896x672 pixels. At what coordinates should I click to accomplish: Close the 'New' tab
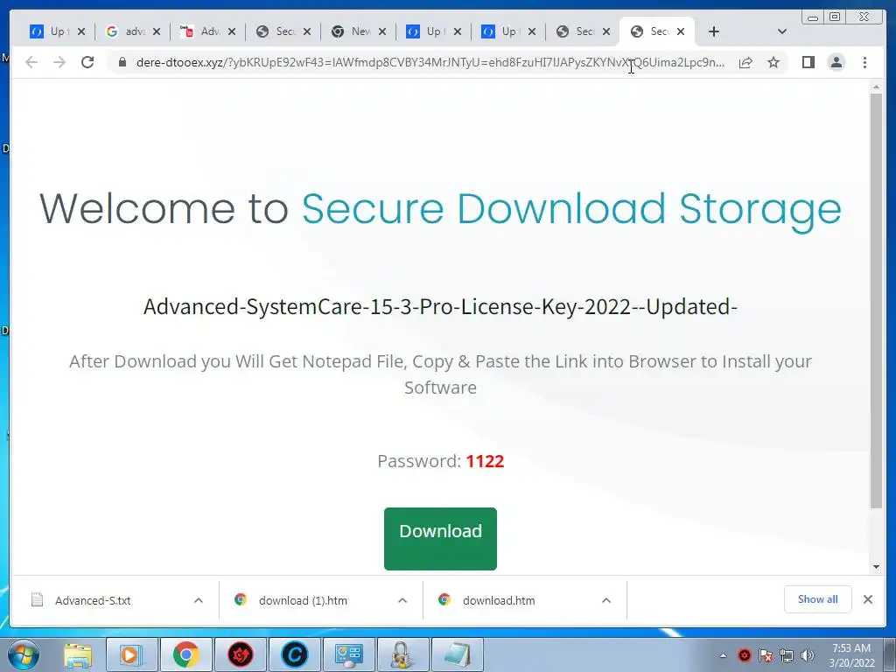coord(382,31)
